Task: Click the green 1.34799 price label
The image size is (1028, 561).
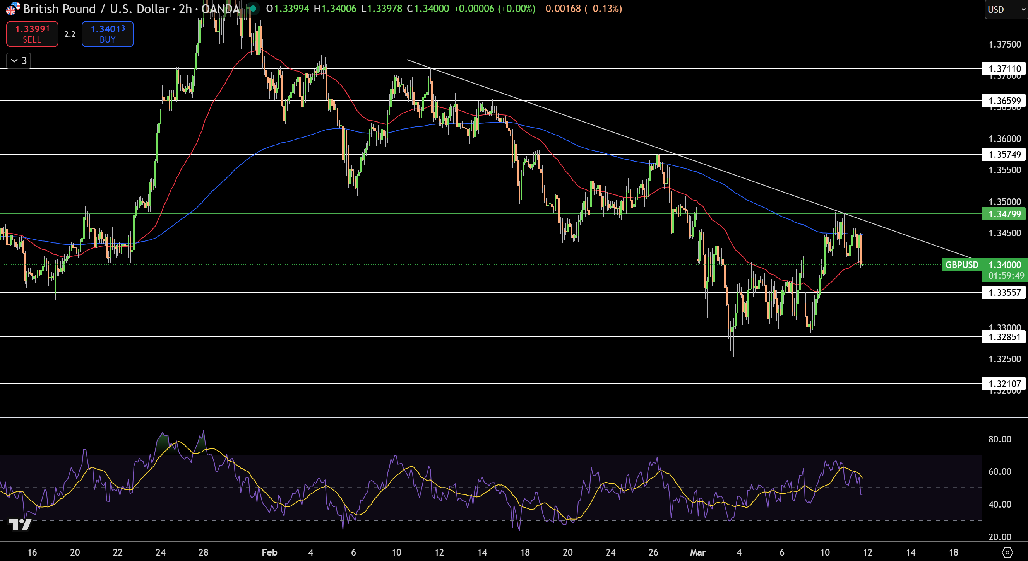Action: (1004, 214)
